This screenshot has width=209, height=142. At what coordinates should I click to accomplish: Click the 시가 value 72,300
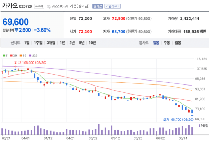[x=85, y=32]
